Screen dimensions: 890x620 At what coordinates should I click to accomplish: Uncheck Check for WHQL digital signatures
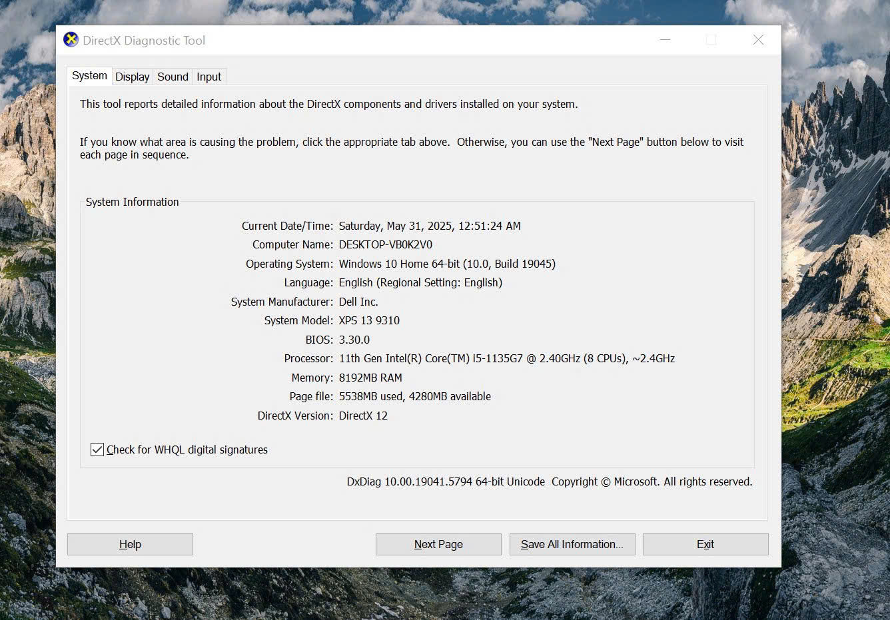click(97, 450)
